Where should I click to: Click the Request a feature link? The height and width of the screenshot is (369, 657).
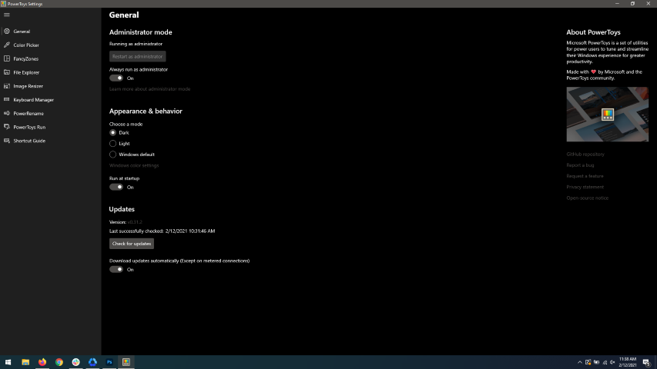coord(585,176)
